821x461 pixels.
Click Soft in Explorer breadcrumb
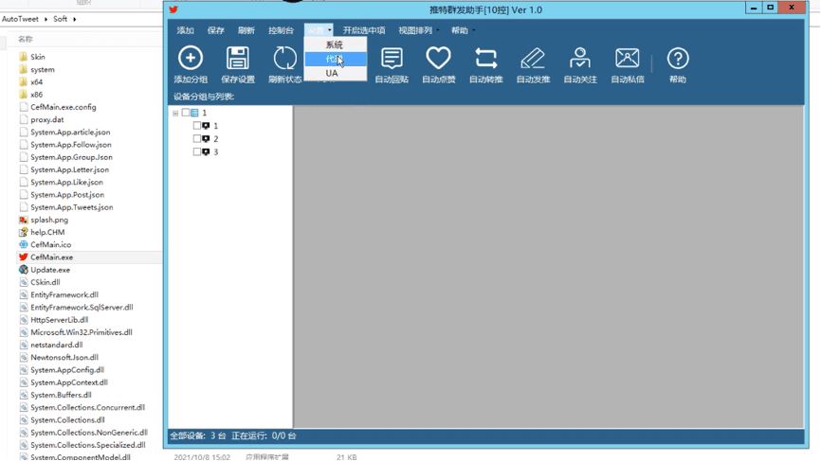pos(61,19)
